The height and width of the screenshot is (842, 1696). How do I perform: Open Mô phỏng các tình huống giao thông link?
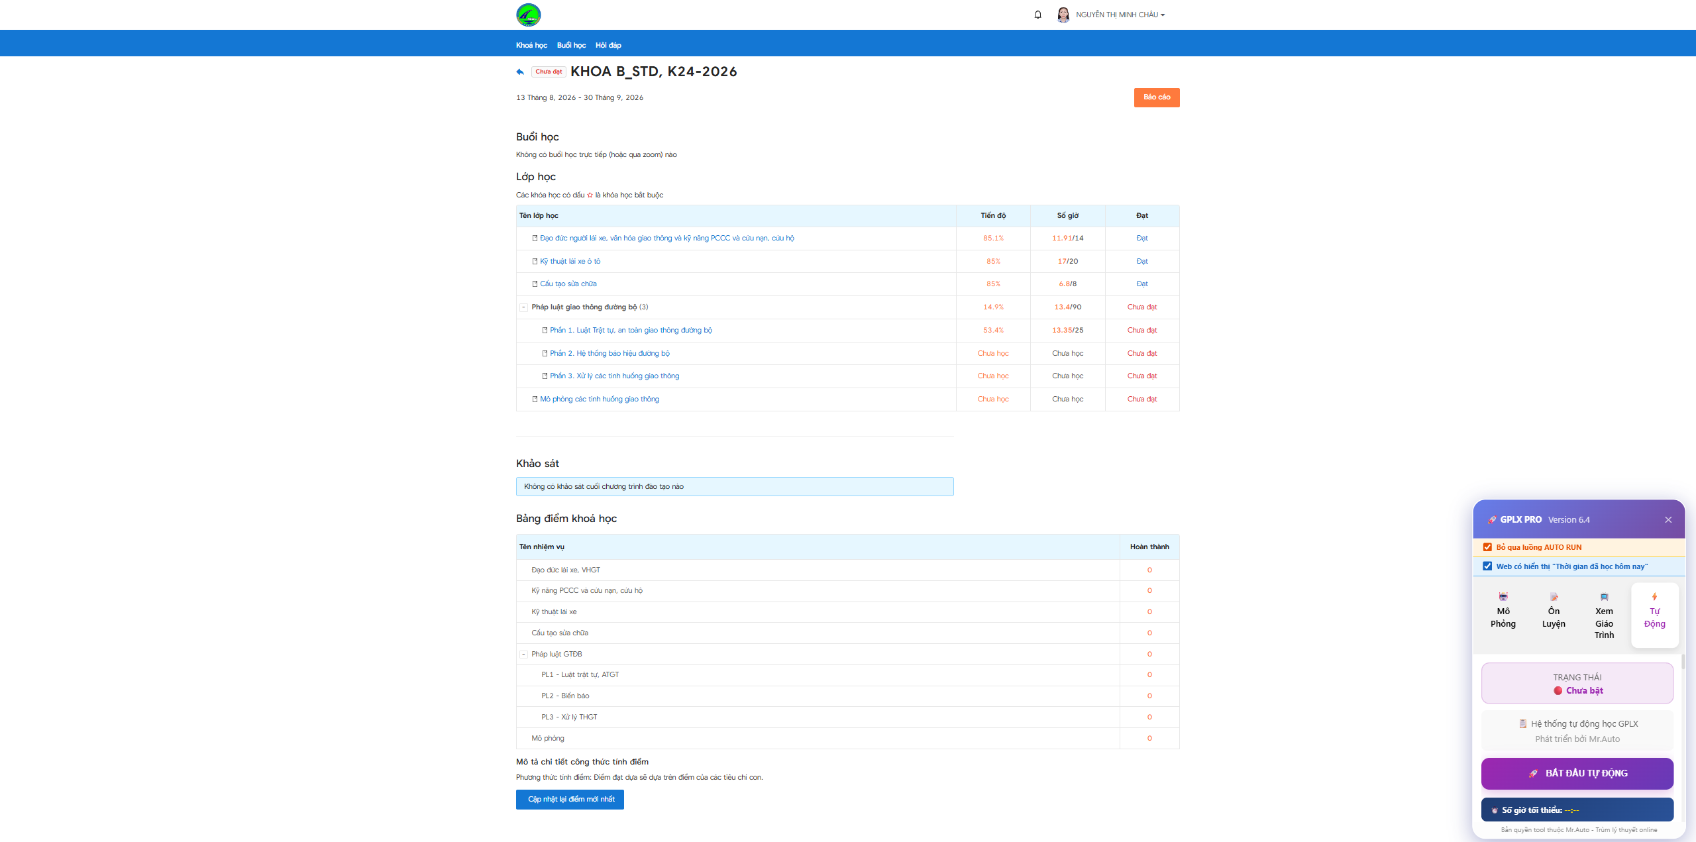click(x=599, y=399)
